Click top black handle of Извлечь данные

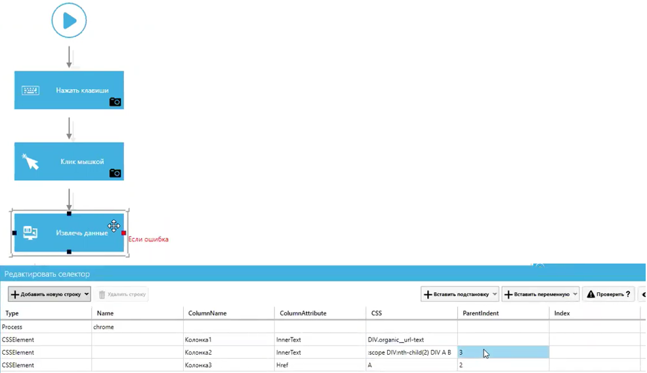tap(69, 214)
